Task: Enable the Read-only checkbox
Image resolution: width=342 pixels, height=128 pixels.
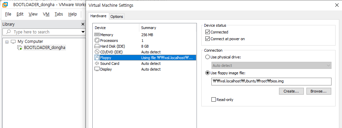Action: pyautogui.click(x=213, y=100)
